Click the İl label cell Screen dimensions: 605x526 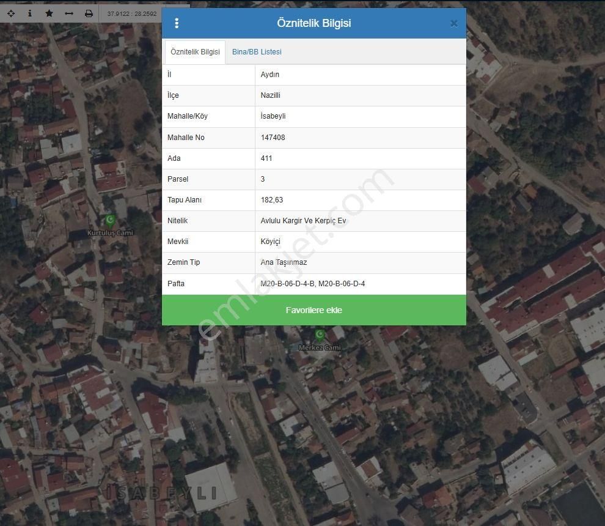tap(208, 75)
